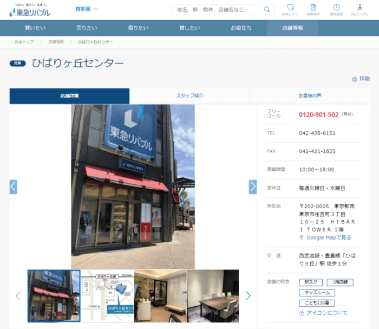
Task: Click the main storefront photo
Action: pyautogui.click(x=133, y=186)
